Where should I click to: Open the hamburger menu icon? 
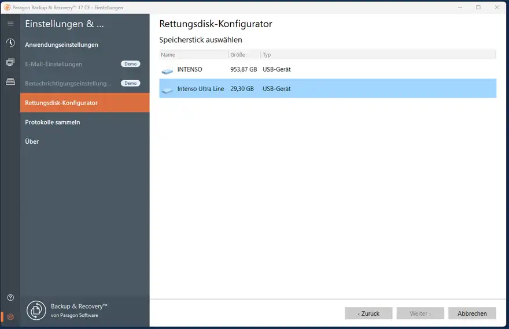[10, 24]
